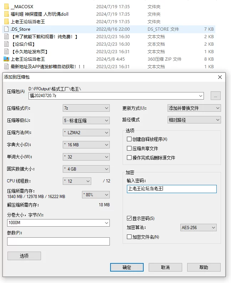The image size is (231, 283).
Task: Select the .DS_Store file name
Action: tap(20, 29)
